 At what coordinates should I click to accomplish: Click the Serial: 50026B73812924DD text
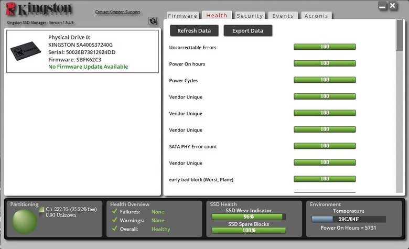click(x=82, y=52)
